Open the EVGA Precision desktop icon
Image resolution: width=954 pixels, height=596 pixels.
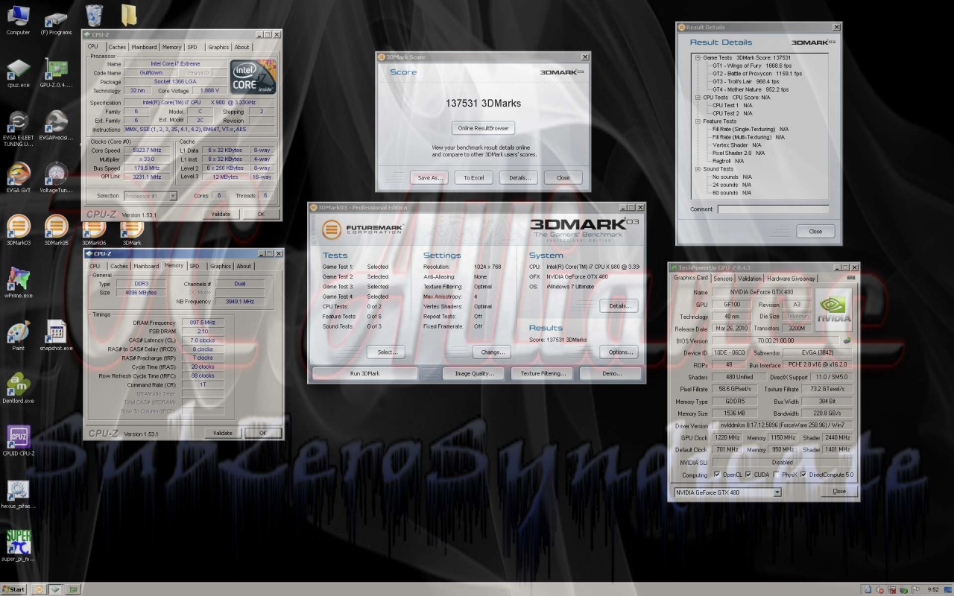[56, 123]
